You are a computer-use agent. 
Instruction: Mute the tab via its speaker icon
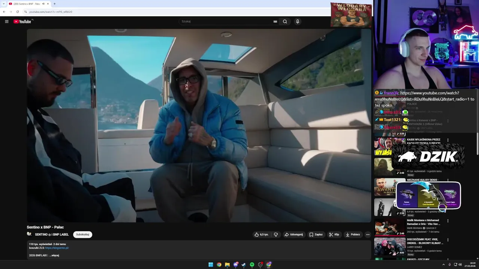tap(43, 4)
